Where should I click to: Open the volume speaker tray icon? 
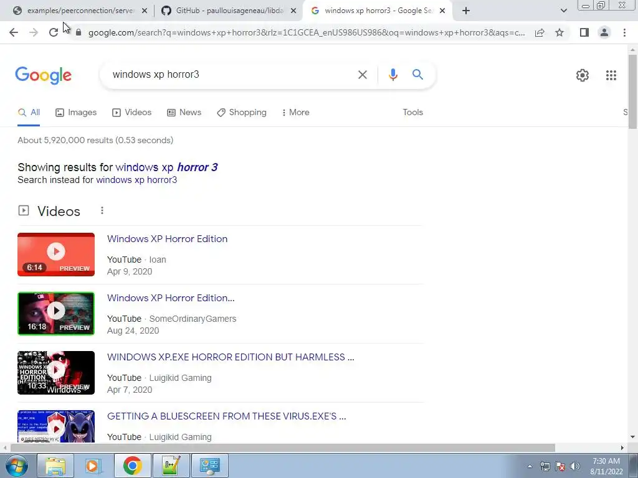tap(575, 466)
